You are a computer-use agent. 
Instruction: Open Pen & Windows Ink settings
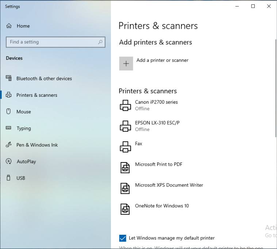37,145
